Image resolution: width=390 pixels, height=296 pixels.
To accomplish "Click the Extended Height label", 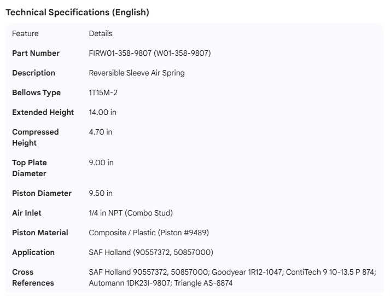I will coord(43,112).
